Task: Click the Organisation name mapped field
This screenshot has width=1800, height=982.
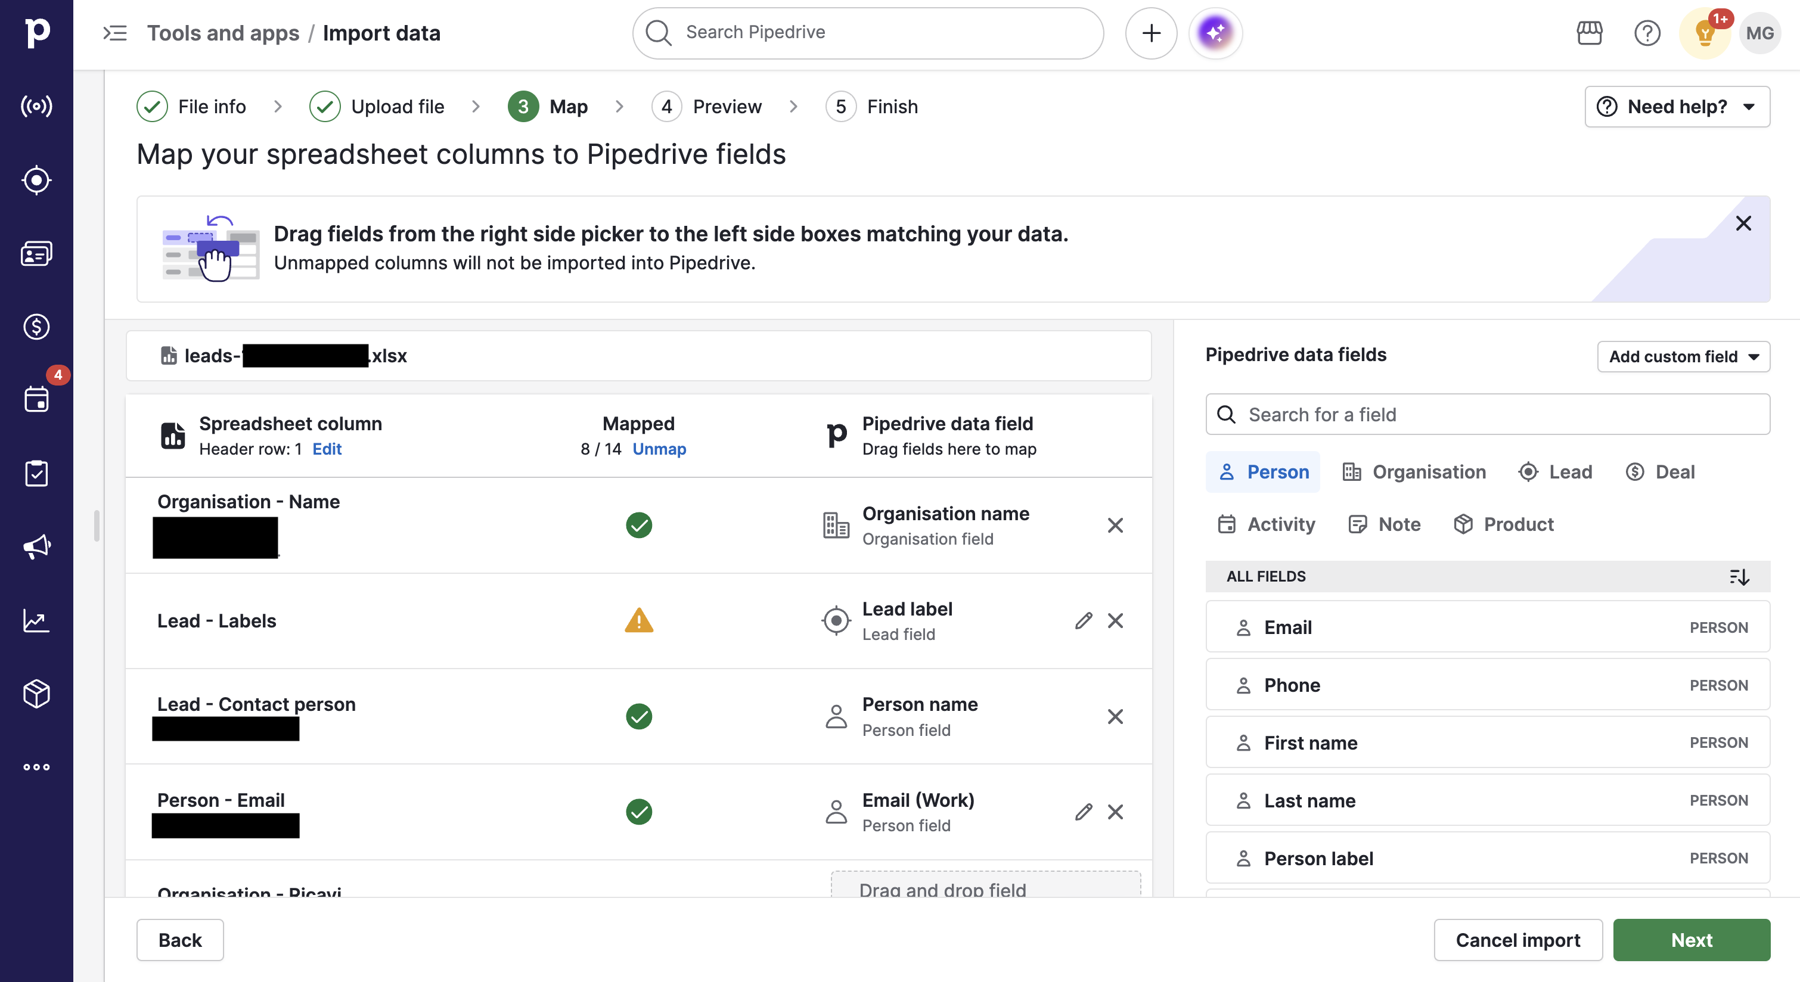Action: (945, 525)
